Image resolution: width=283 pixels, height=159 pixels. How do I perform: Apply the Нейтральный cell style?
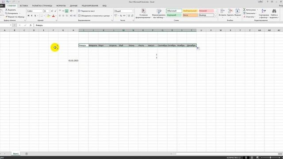pos(190,11)
